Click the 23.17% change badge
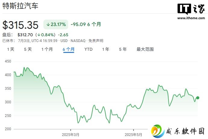This screenshot has width=208, height=139. (x=56, y=24)
